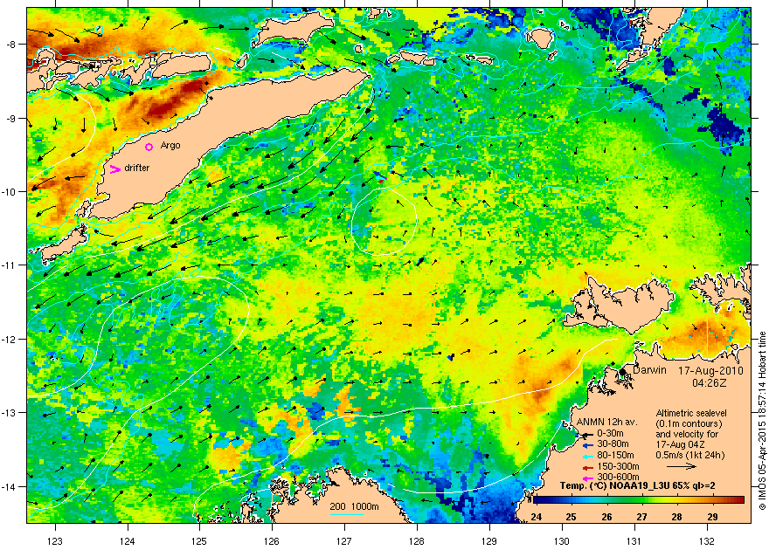The height and width of the screenshot is (550, 769).
Task: Click the '80-150m' depth label
Action: (x=615, y=456)
